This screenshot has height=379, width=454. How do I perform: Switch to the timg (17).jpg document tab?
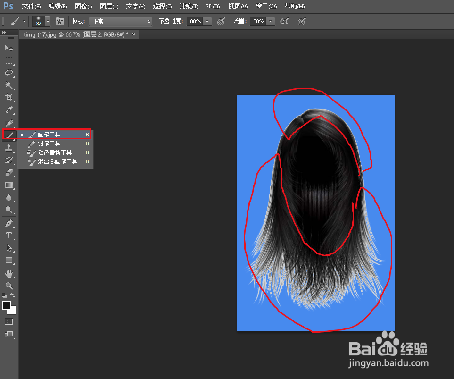click(76, 34)
